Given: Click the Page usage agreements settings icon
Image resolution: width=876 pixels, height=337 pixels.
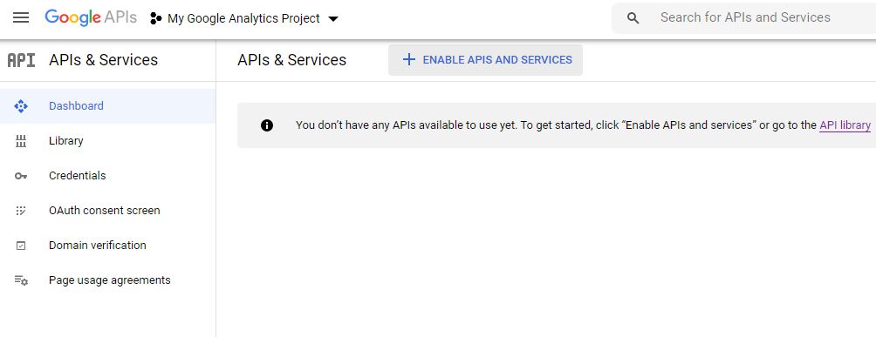Looking at the screenshot, I should (x=21, y=280).
